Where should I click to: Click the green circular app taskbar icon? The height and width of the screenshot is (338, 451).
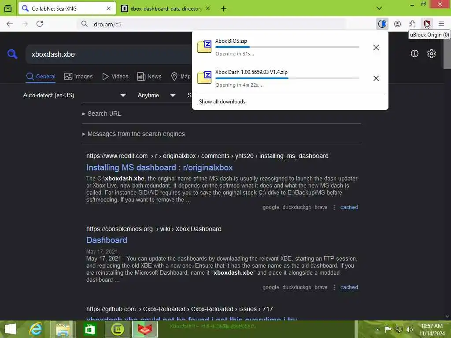(x=117, y=329)
